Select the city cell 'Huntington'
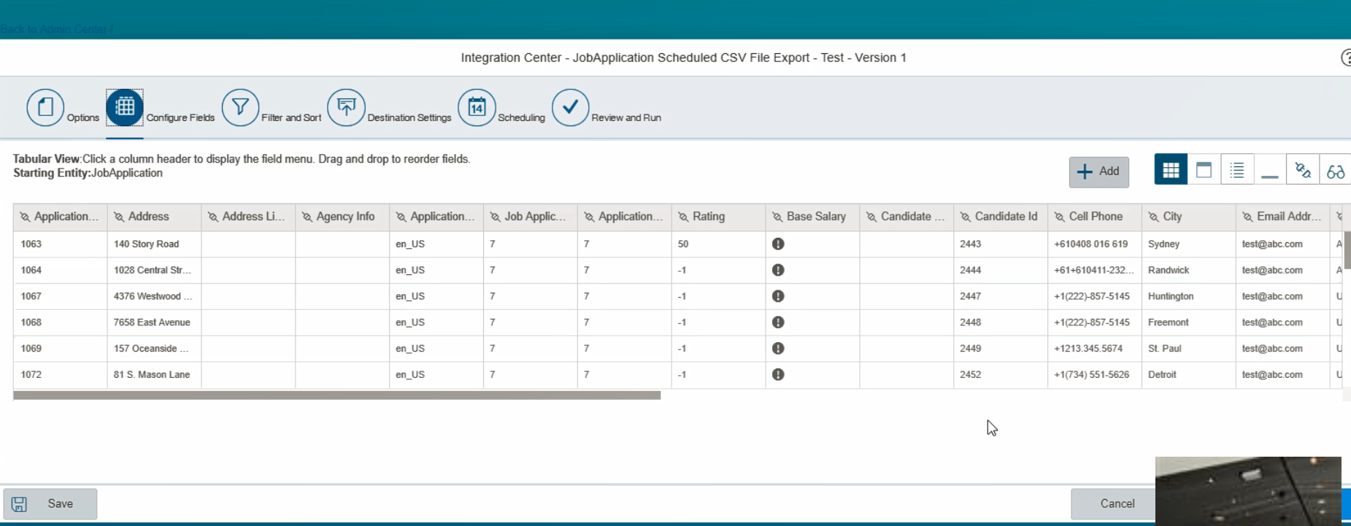1351x526 pixels. (x=1190, y=296)
